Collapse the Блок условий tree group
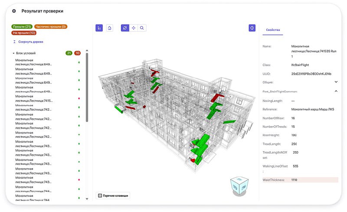This screenshot has height=212, width=347. pos(14,53)
